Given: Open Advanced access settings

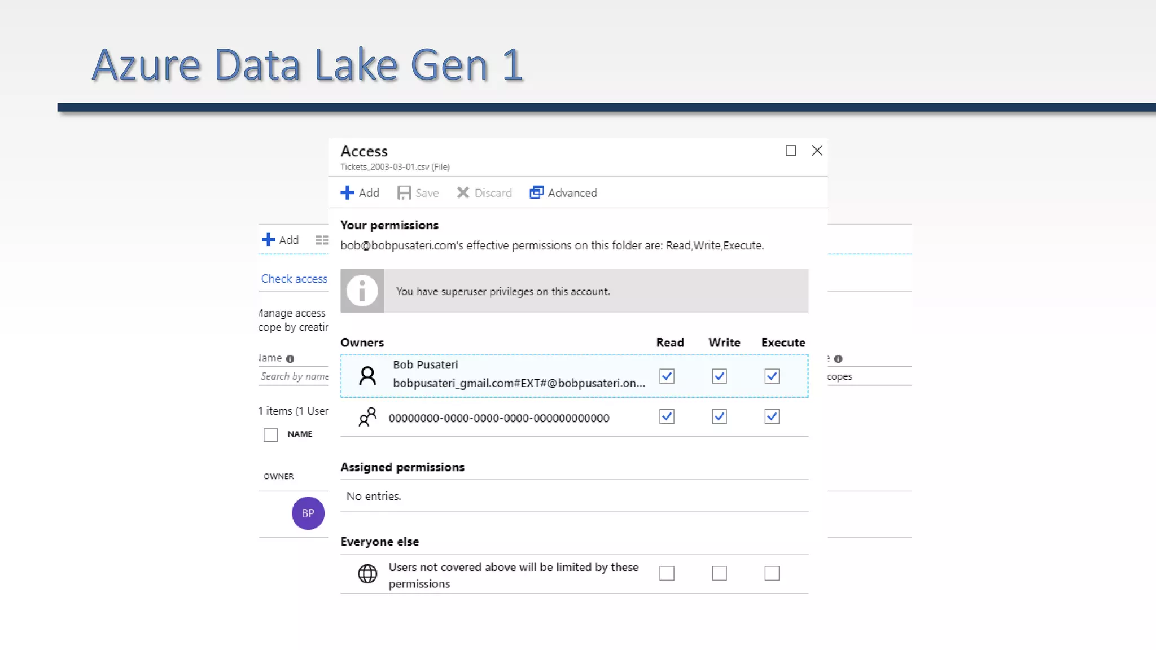Looking at the screenshot, I should (x=563, y=193).
